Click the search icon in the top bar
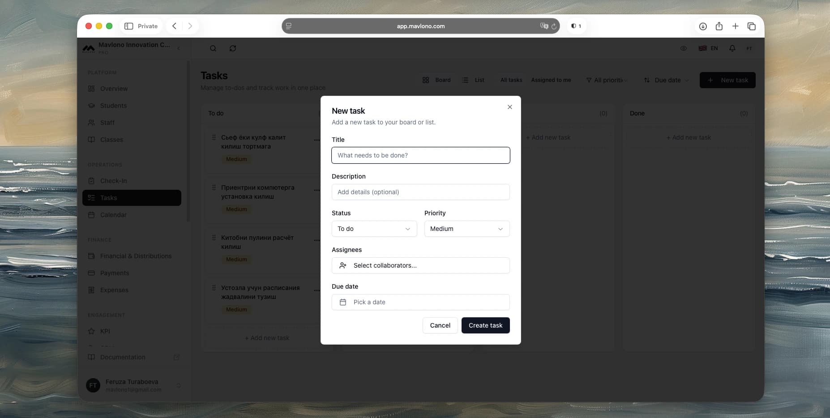 tap(213, 48)
